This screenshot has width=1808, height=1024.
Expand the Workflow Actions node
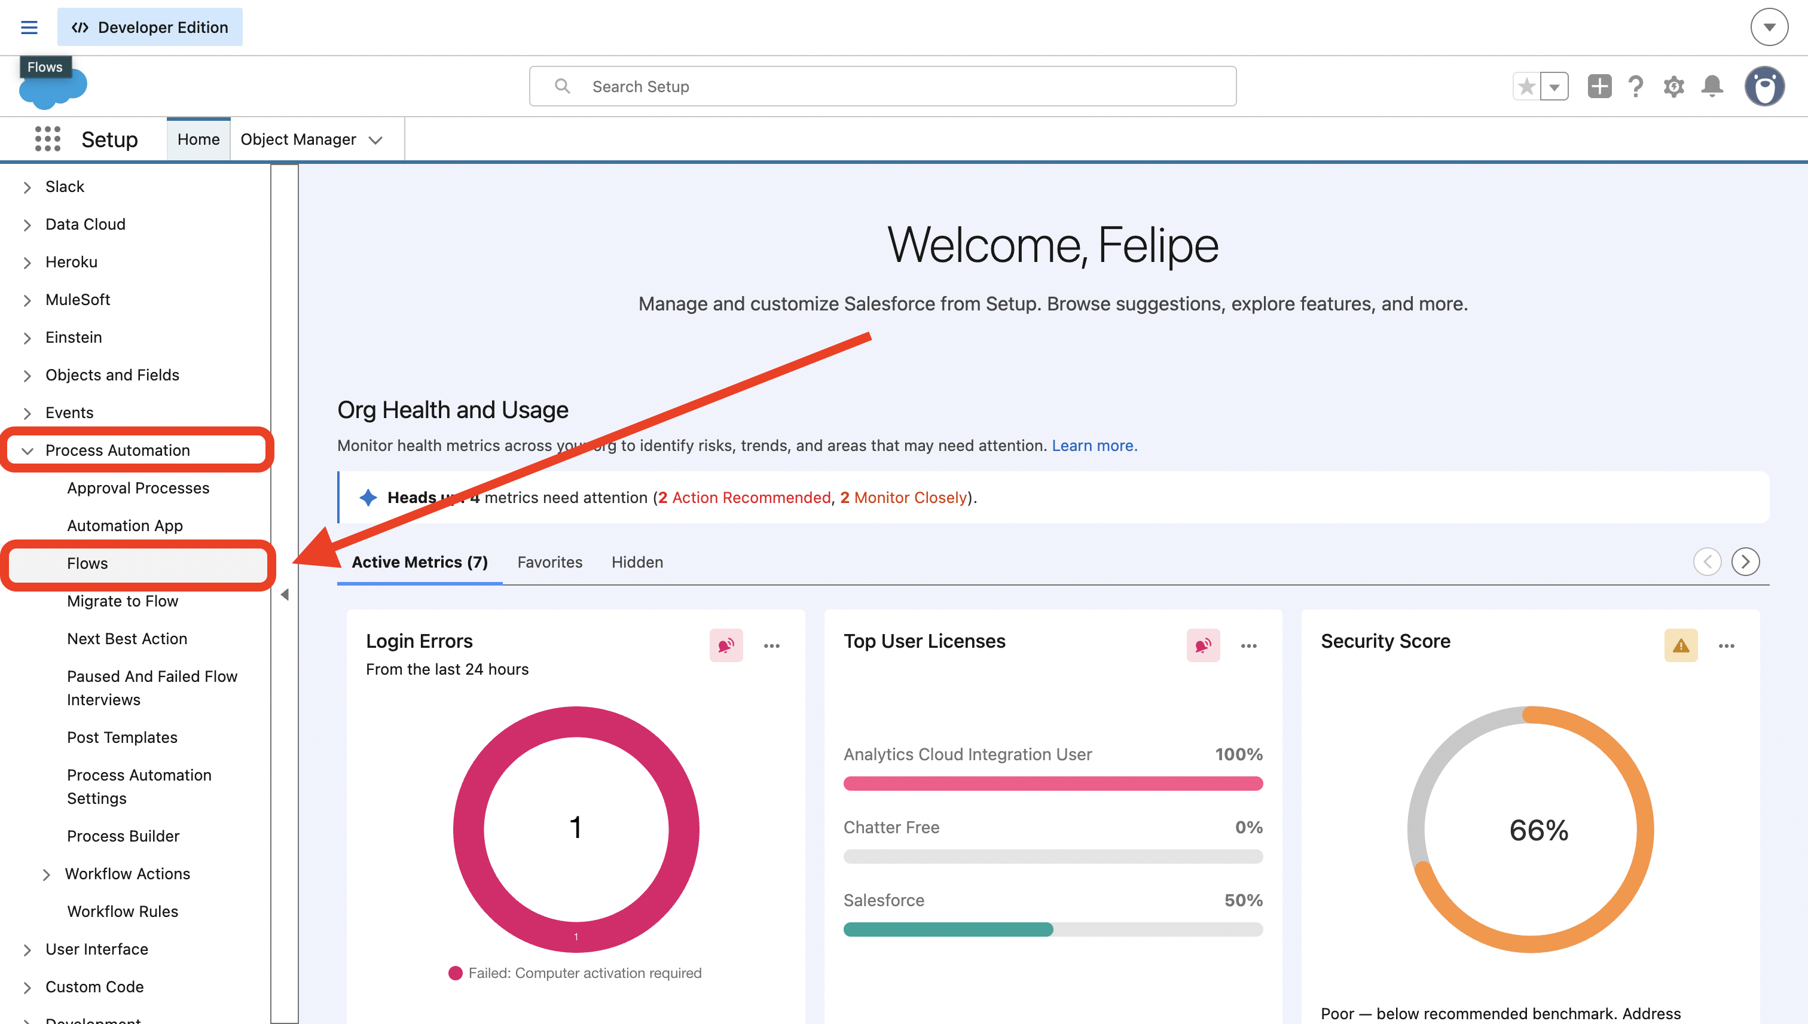point(47,874)
